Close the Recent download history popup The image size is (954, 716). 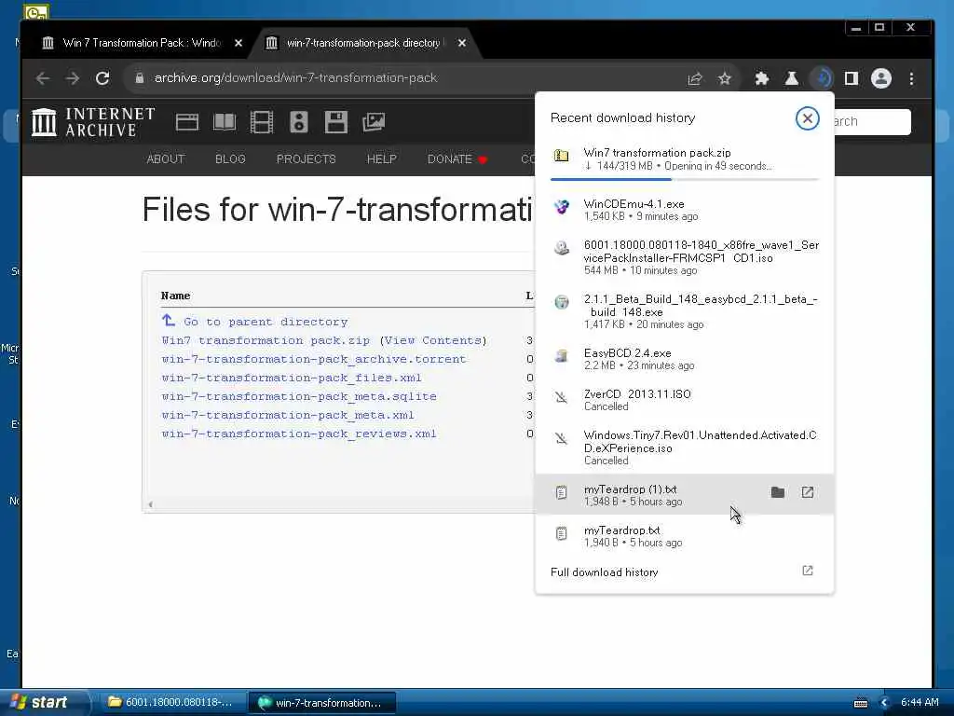pos(808,118)
